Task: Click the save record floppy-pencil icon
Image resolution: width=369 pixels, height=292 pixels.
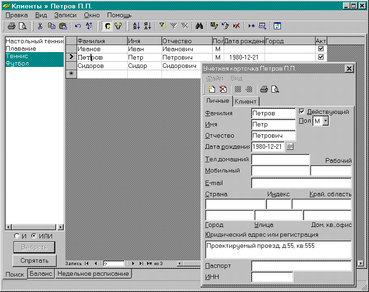Action: pyautogui.click(x=214, y=26)
